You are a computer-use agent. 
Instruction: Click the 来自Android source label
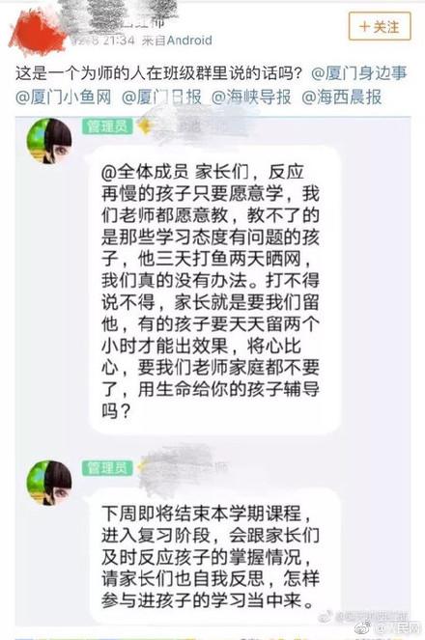pyautogui.click(x=177, y=41)
